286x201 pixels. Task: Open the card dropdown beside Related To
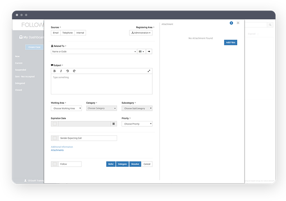tap(141, 52)
